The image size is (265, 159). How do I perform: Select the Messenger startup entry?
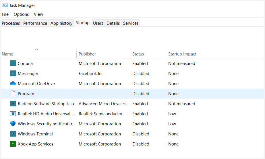(28, 74)
